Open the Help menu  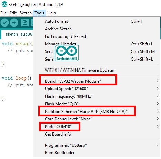click(51, 13)
